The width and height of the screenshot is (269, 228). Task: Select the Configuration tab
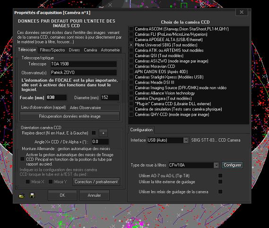(141, 130)
